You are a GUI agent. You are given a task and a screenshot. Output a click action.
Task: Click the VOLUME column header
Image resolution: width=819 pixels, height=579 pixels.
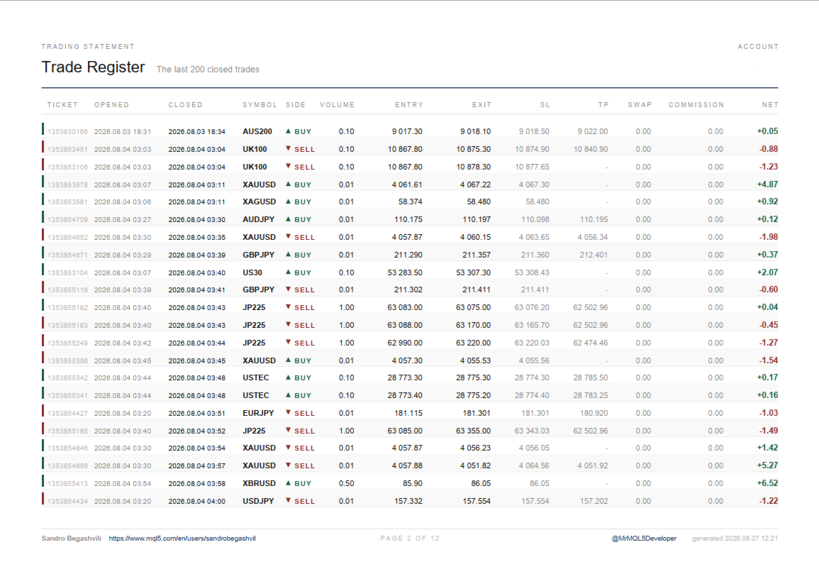[338, 105]
